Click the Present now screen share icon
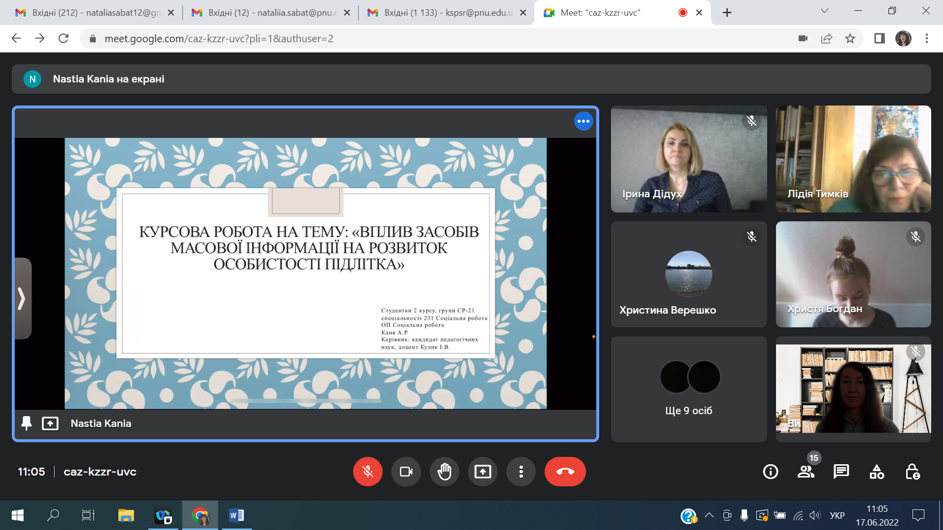 483,472
